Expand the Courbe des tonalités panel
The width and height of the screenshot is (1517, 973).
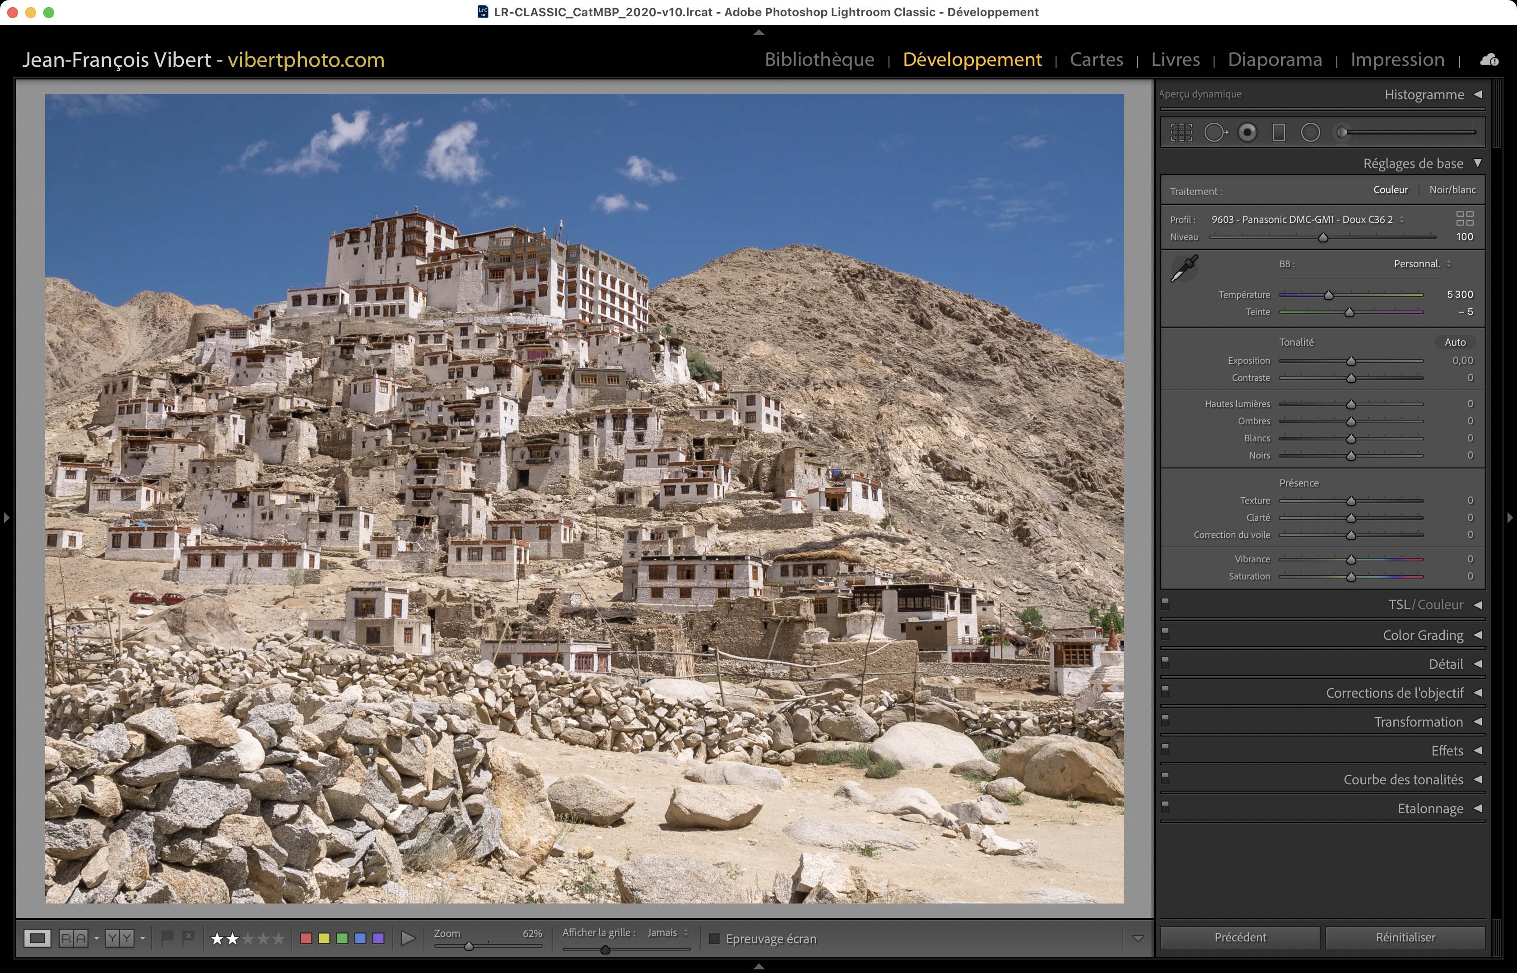pyautogui.click(x=1403, y=780)
